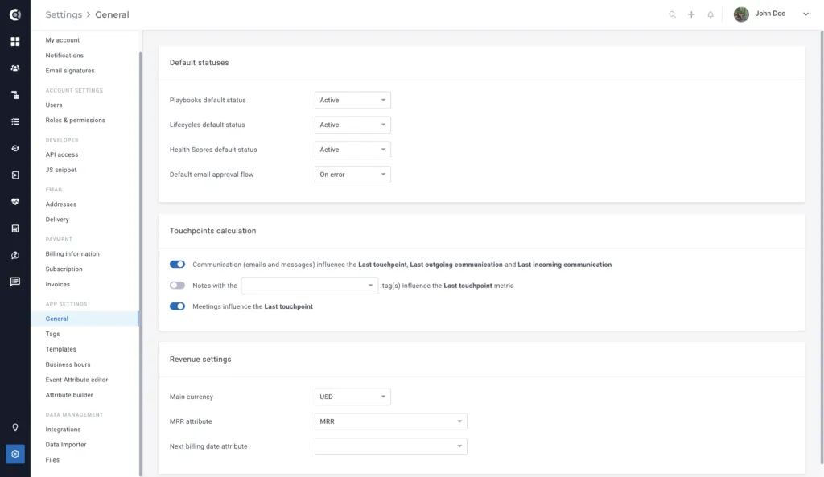
Task: Click the circular sync icon in sidebar
Action: point(15,149)
